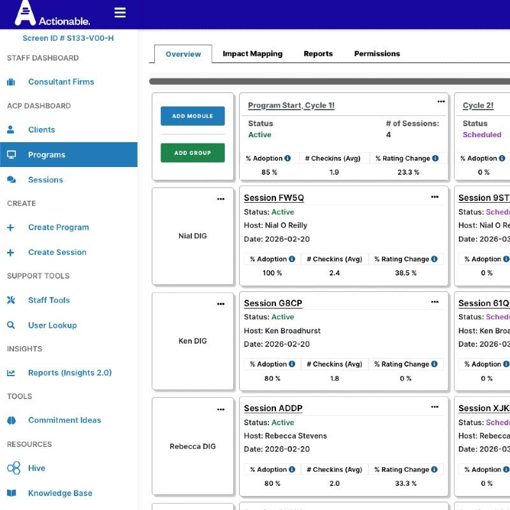
Task: Click % Rating Change info icon in Program Start card
Action: click(x=435, y=158)
